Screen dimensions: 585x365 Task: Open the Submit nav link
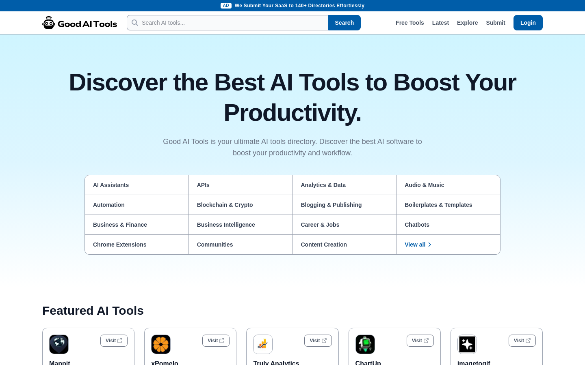[496, 23]
